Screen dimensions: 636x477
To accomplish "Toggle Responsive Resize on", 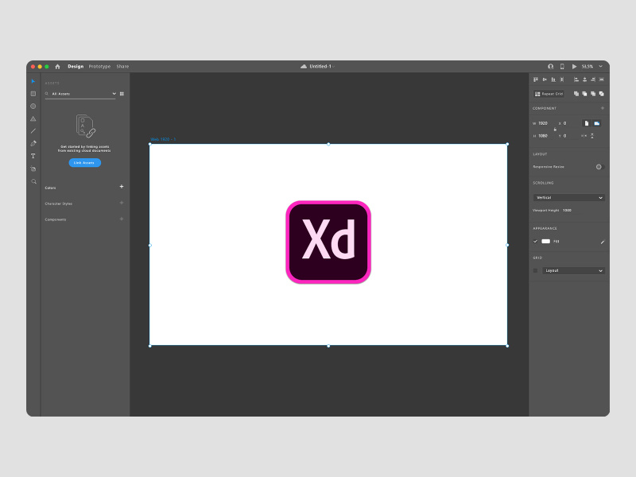I will click(598, 166).
